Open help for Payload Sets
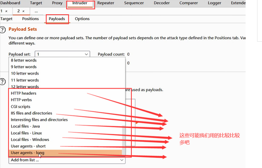The height and width of the screenshot is (168, 262). tap(2, 30)
